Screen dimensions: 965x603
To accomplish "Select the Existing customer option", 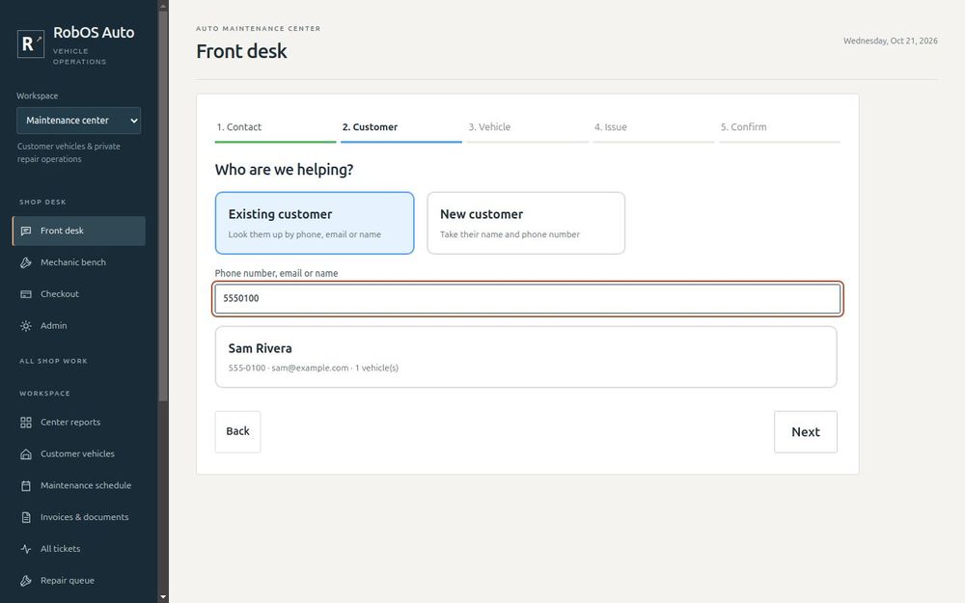I will coord(315,223).
